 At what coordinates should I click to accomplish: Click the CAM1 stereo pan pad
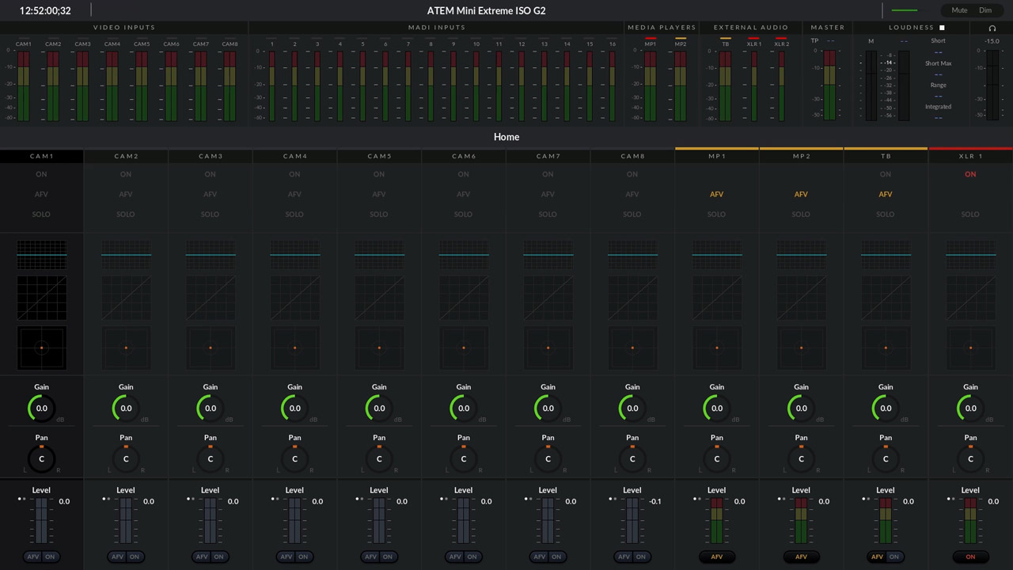tap(41, 348)
